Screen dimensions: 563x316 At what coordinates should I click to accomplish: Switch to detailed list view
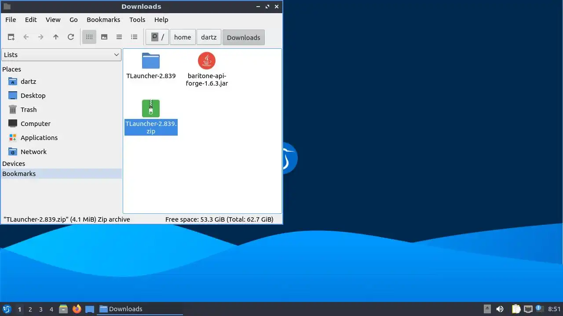point(134,37)
